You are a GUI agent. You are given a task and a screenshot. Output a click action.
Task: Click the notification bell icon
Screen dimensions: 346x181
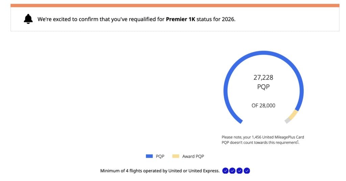click(28, 19)
